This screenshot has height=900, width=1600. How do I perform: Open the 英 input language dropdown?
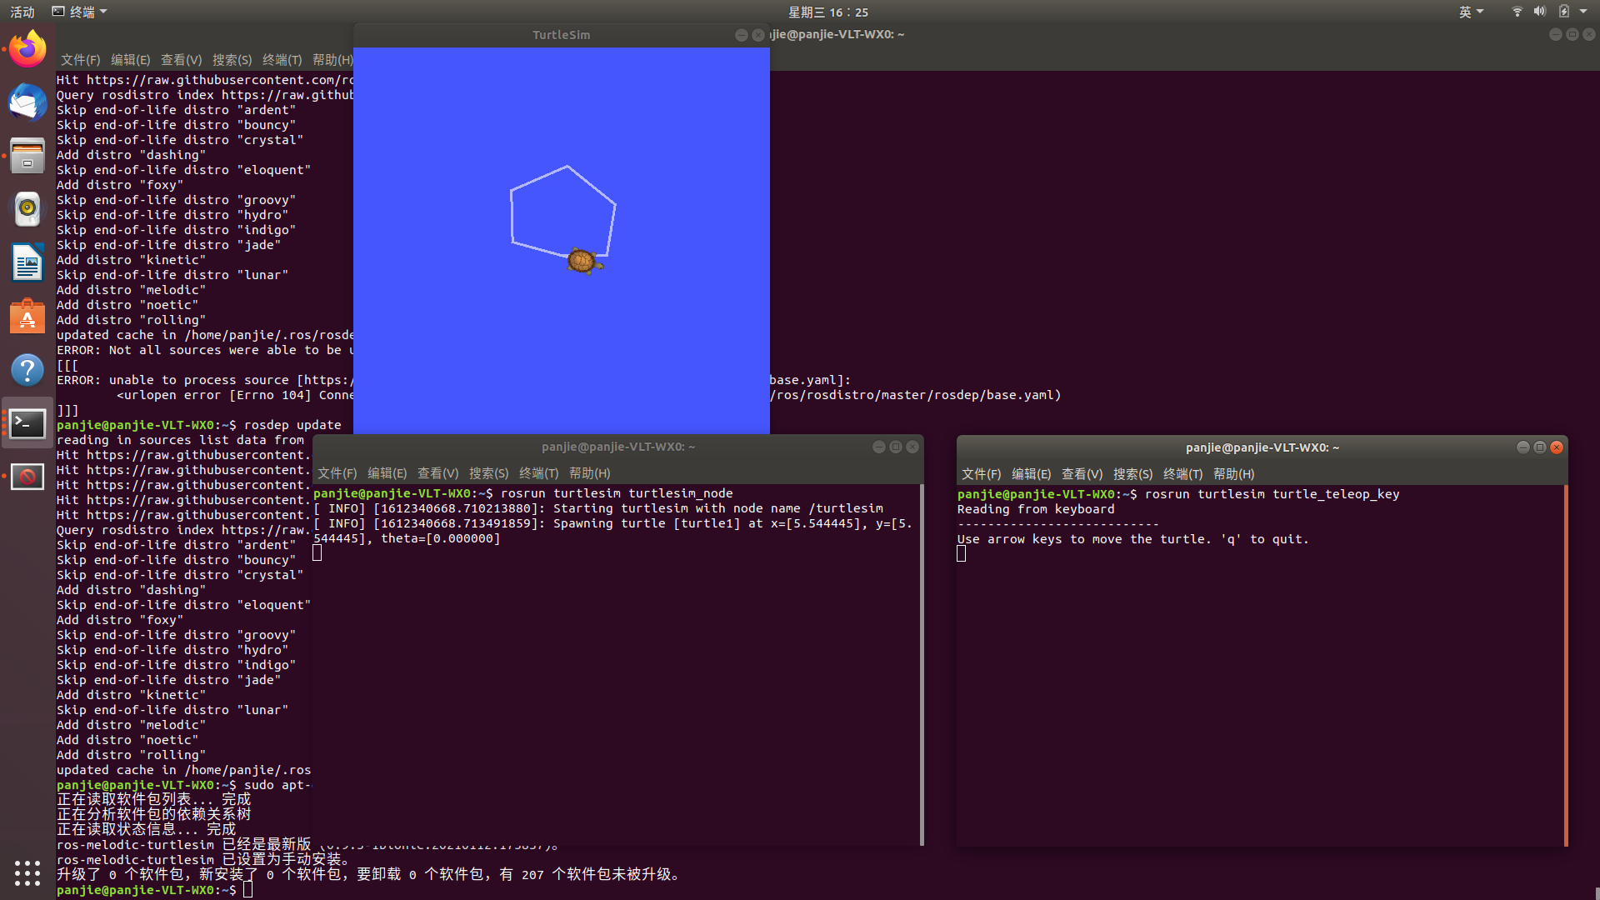[x=1471, y=11]
